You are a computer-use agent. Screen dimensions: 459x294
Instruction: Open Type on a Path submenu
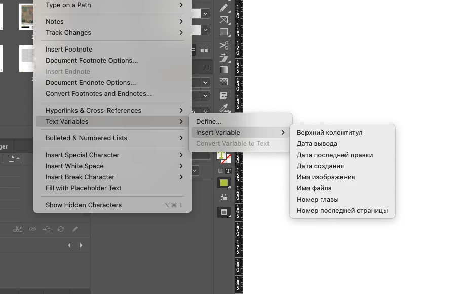point(112,5)
